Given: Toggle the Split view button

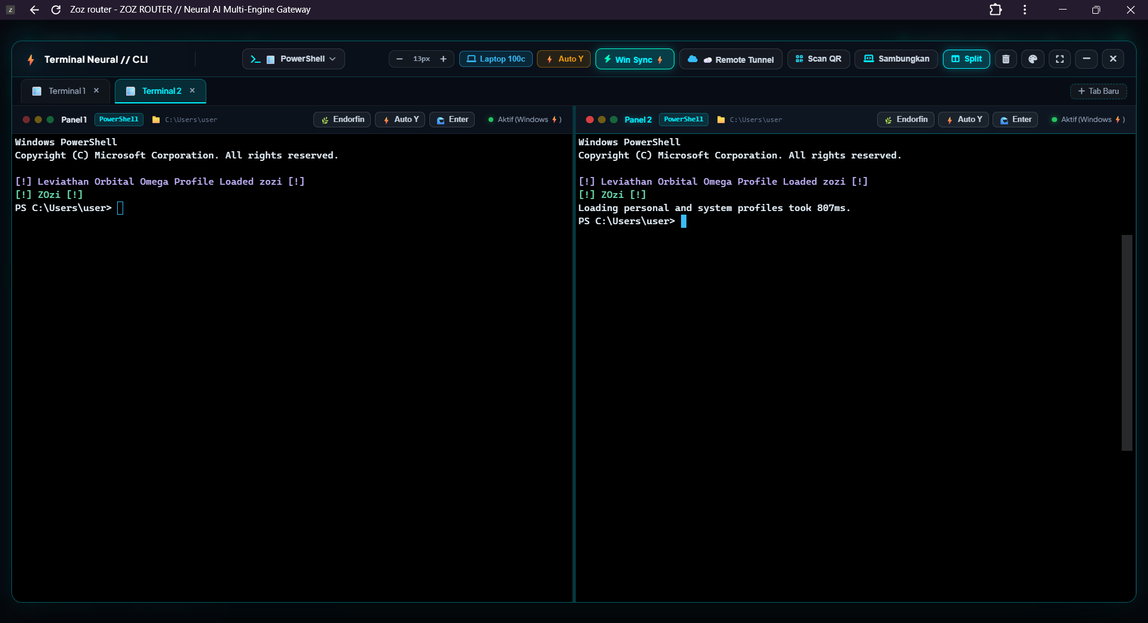Looking at the screenshot, I should point(966,59).
